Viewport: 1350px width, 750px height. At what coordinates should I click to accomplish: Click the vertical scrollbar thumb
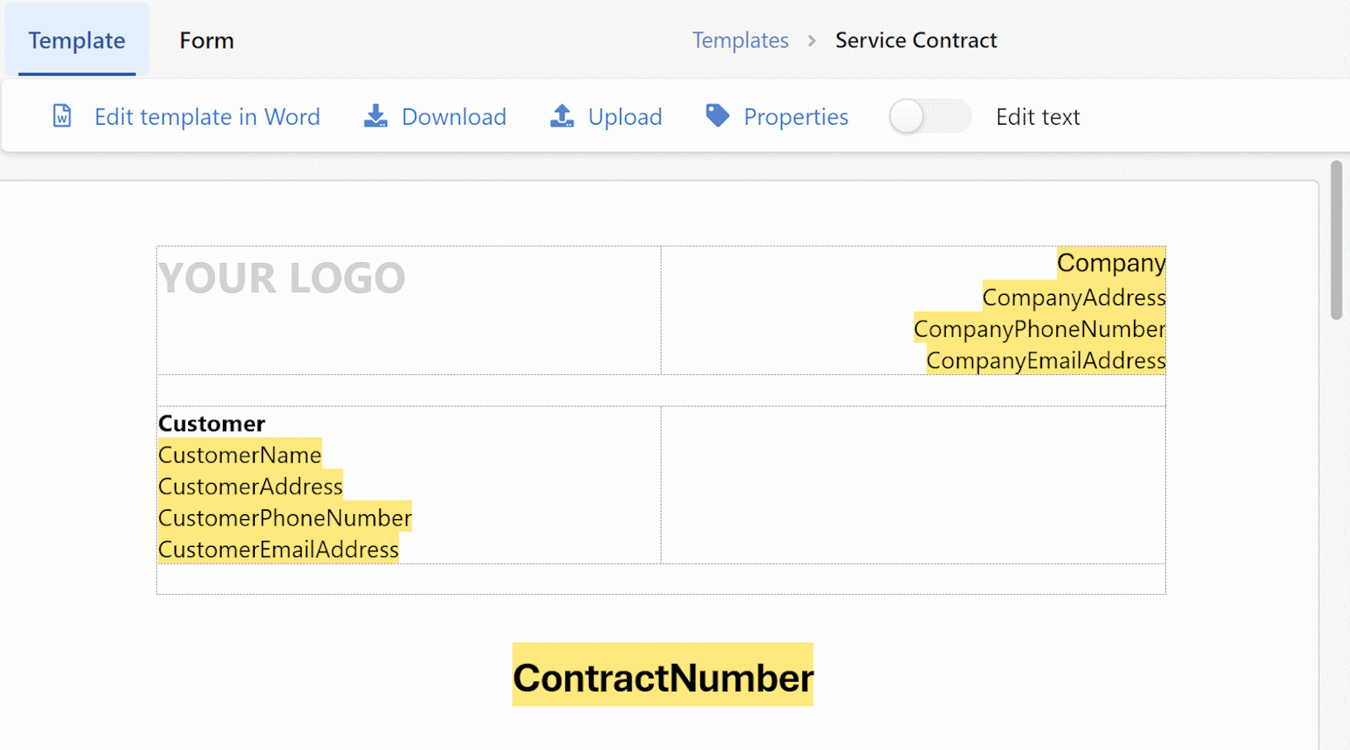[1336, 240]
